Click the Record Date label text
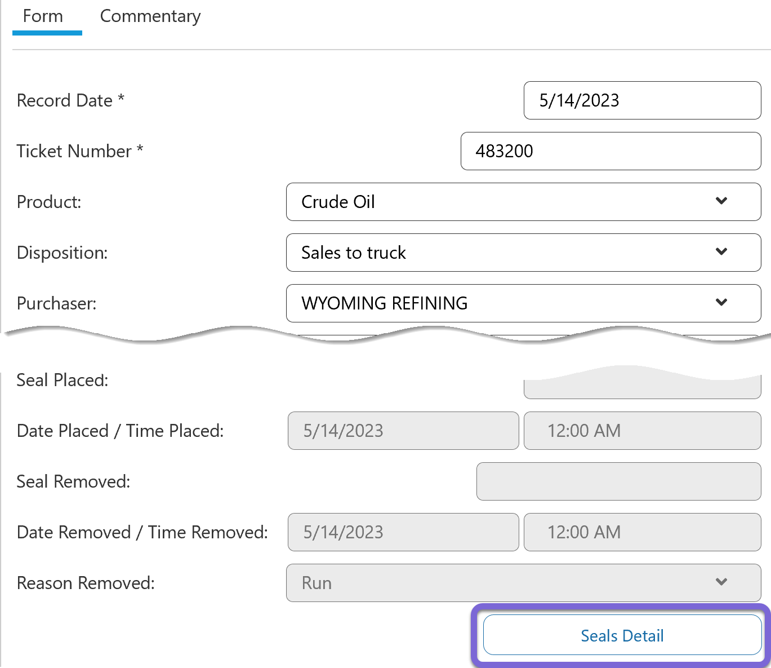Viewport: 771px width, 668px height. (x=65, y=100)
